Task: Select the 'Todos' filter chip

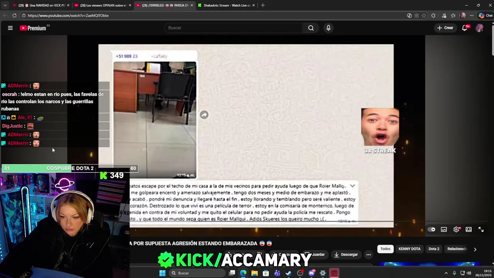Action: pos(386,249)
